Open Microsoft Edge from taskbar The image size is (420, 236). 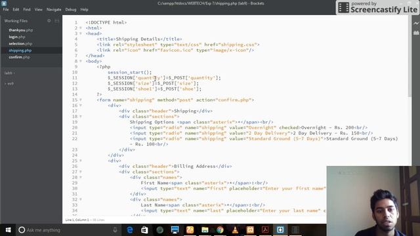(130, 230)
